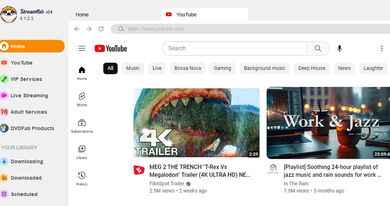Reload the page with refresh icon
Image resolution: width=390 pixels, height=206 pixels.
(101, 29)
